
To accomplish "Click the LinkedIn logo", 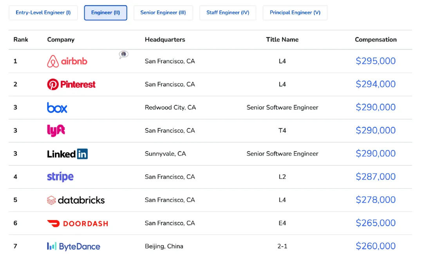I will click(67, 154).
